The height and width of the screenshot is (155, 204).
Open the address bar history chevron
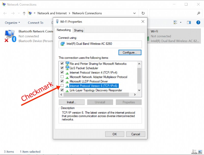(134, 13)
